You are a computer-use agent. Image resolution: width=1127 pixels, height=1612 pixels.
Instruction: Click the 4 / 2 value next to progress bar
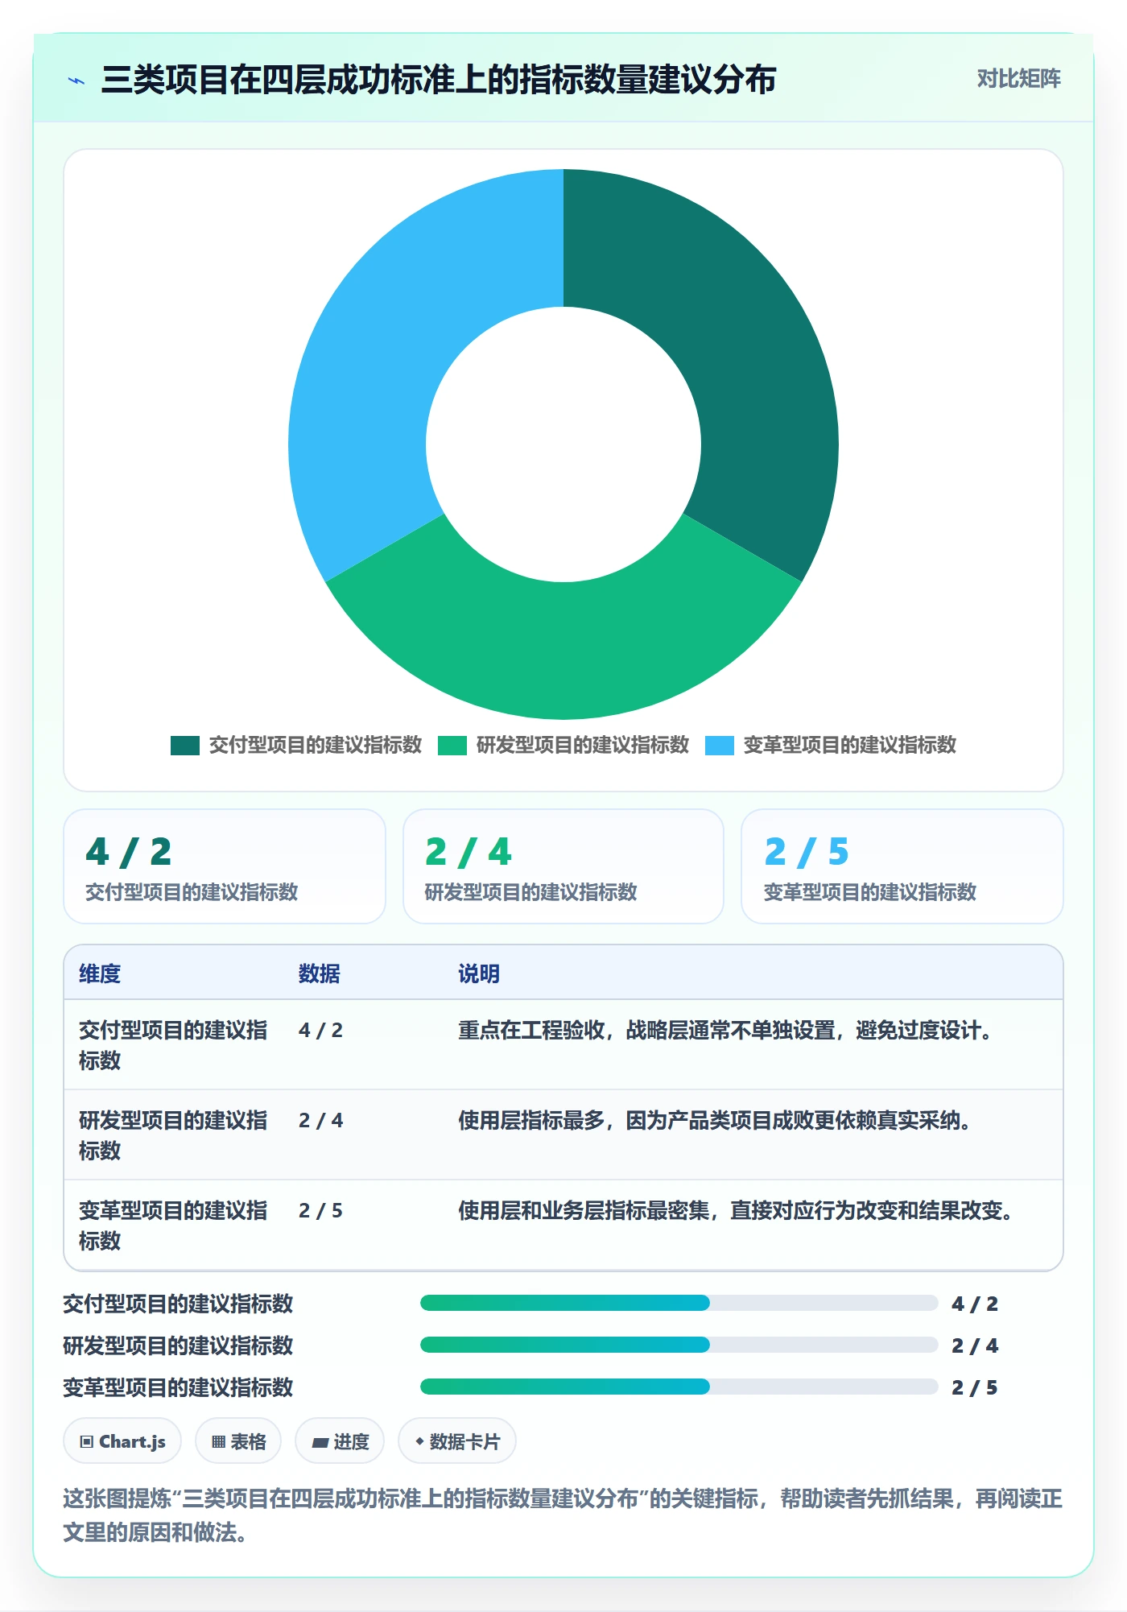point(975,1304)
